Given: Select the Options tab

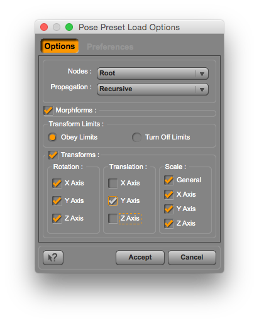Looking at the screenshot, I should (x=60, y=46).
